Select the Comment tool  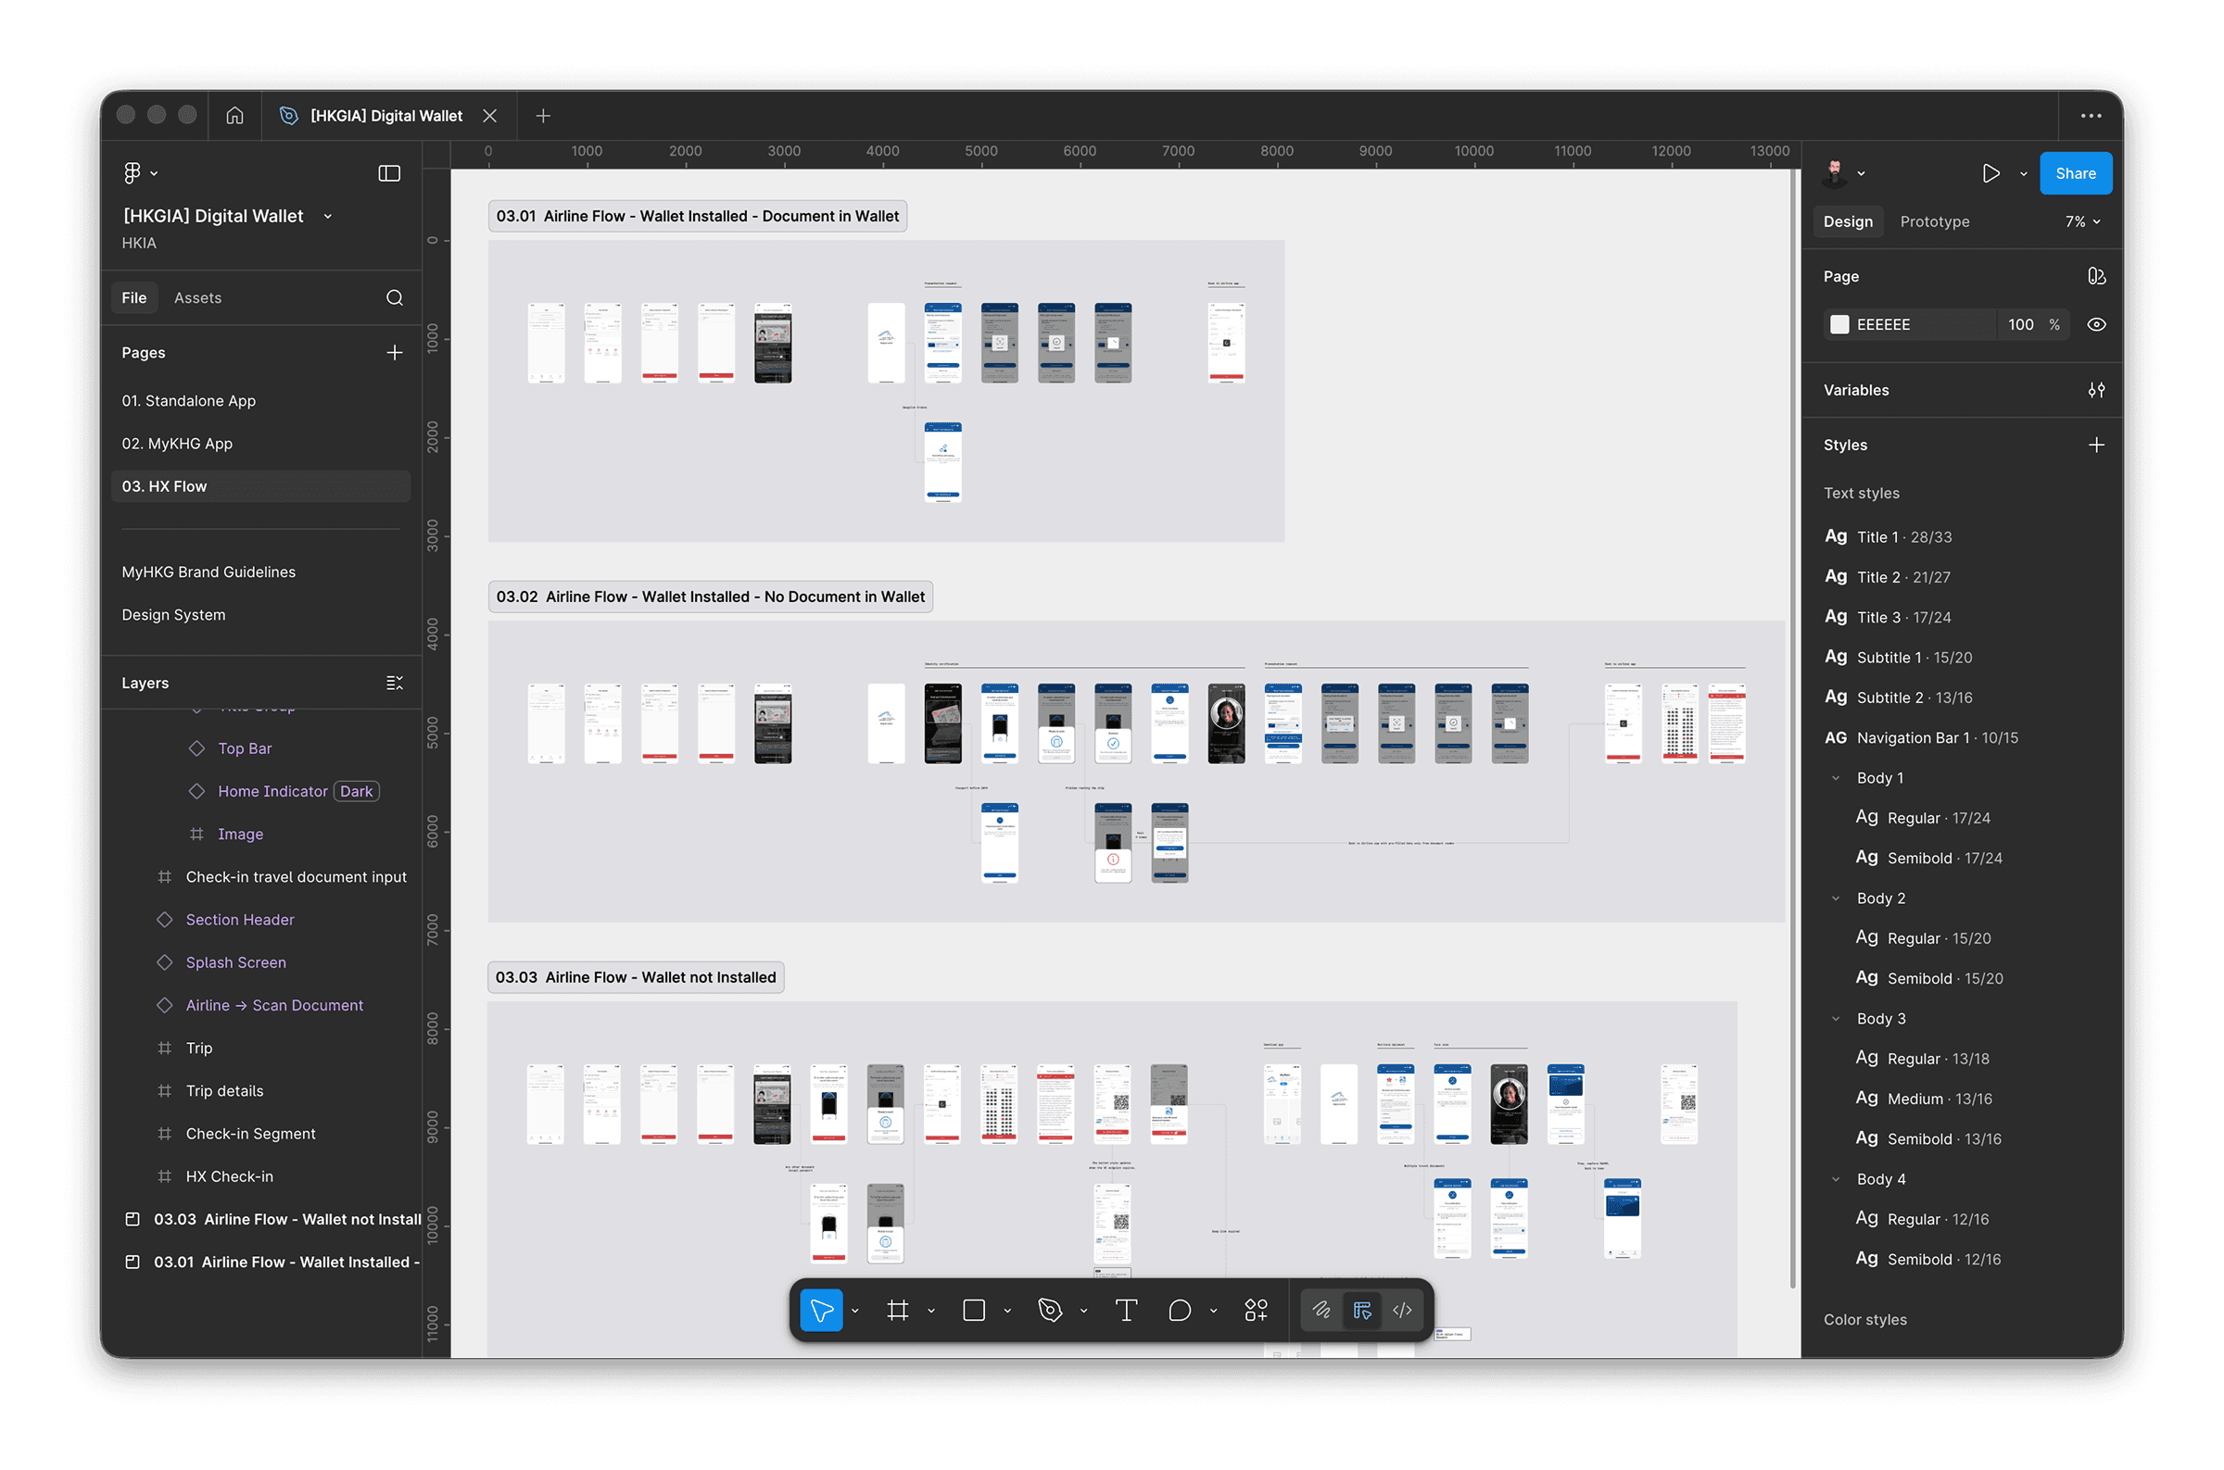[1180, 1310]
